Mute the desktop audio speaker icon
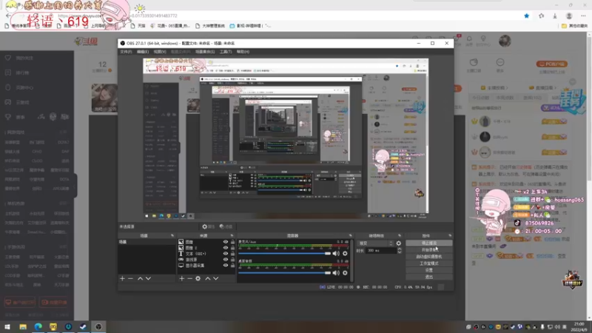The image size is (592, 333). (x=336, y=272)
